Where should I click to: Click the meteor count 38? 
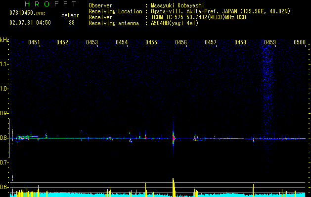(72, 23)
